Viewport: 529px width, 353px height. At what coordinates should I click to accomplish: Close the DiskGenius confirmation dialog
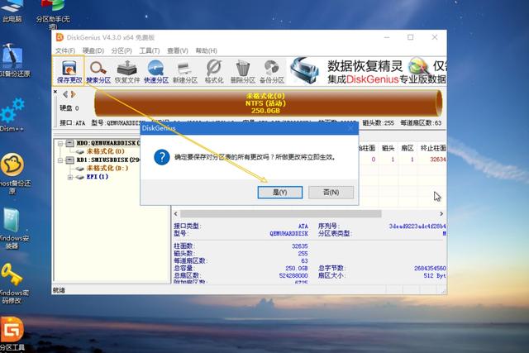(350, 128)
